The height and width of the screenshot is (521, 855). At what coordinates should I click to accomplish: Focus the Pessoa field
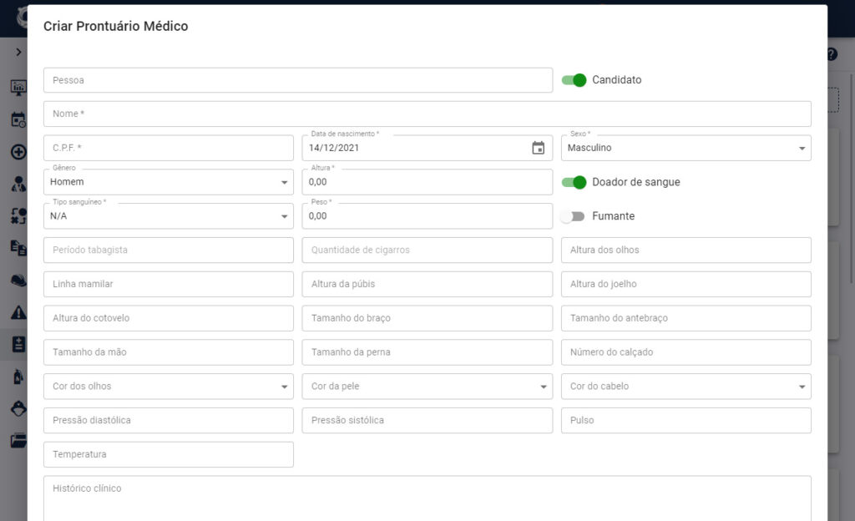[x=298, y=80]
